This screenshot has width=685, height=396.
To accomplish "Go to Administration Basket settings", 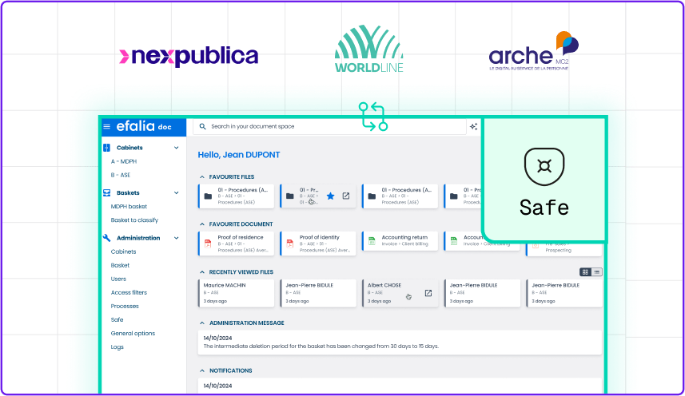I will 120,265.
